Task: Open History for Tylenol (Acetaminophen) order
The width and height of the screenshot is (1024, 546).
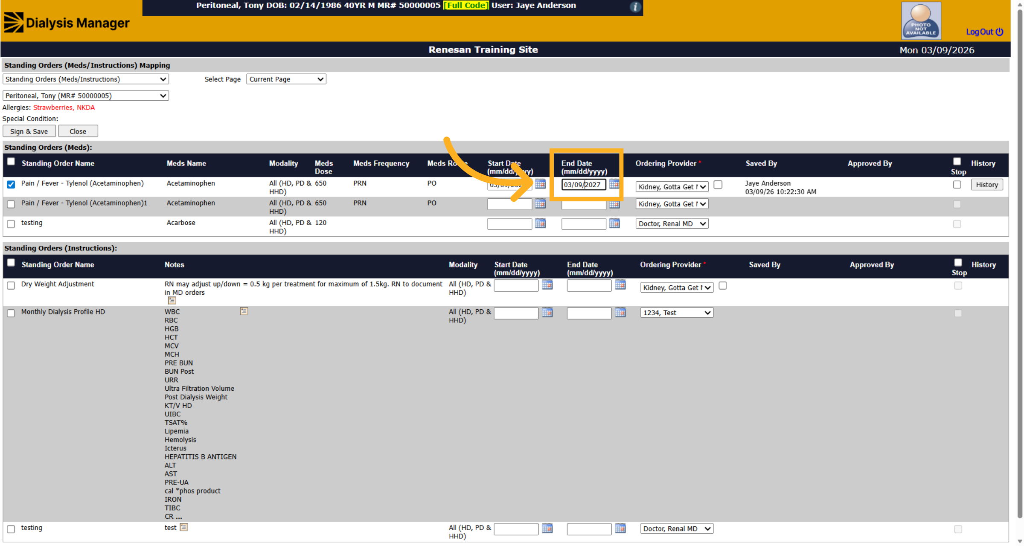Action: pyautogui.click(x=987, y=185)
